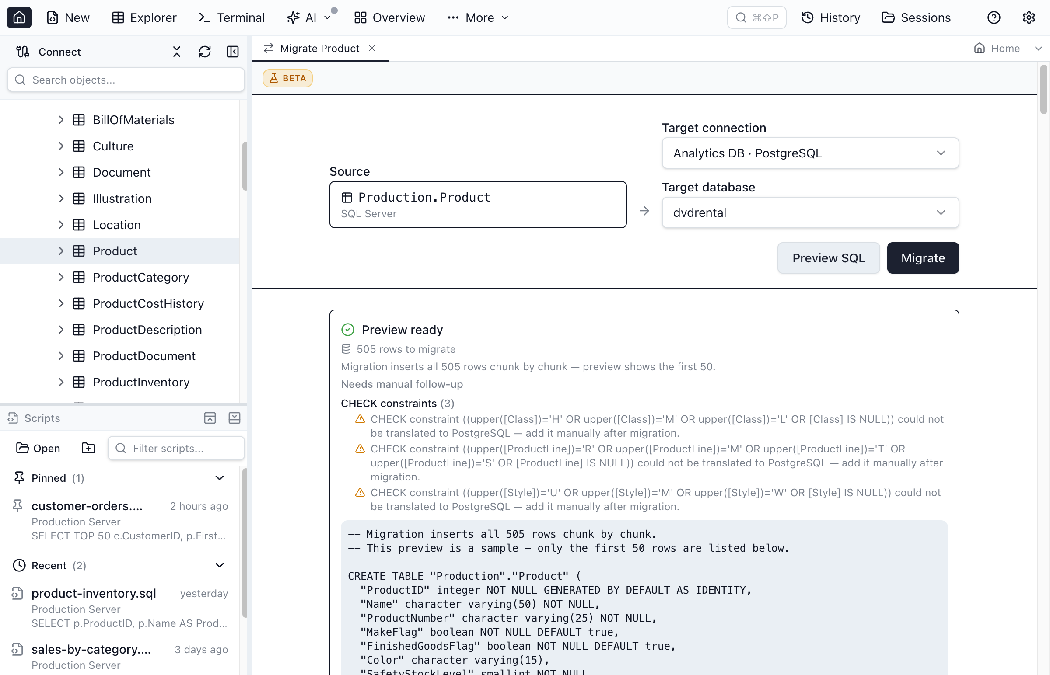Open the Target connection dropdown
1050x675 pixels.
click(810, 153)
